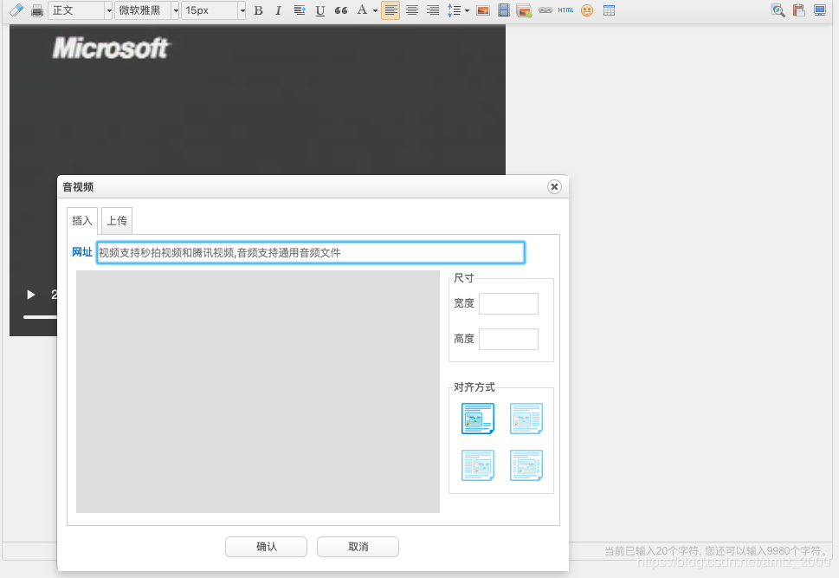Select align center

click(x=412, y=10)
